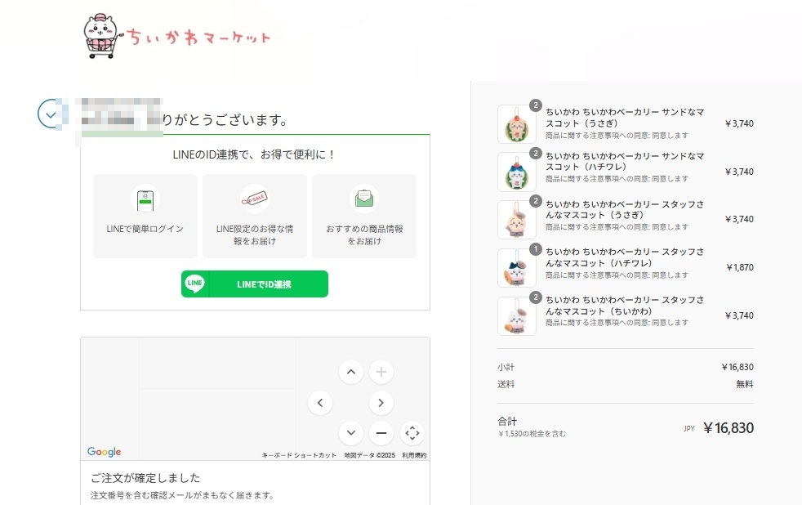Click the LINEで簡単ログイン phone icon
The image size is (802, 505).
(145, 199)
